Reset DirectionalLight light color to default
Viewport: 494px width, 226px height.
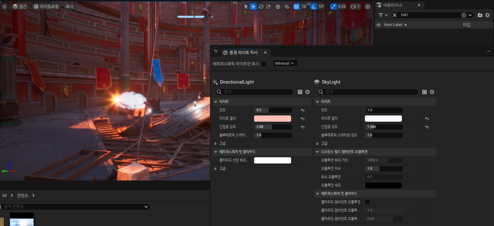303,119
